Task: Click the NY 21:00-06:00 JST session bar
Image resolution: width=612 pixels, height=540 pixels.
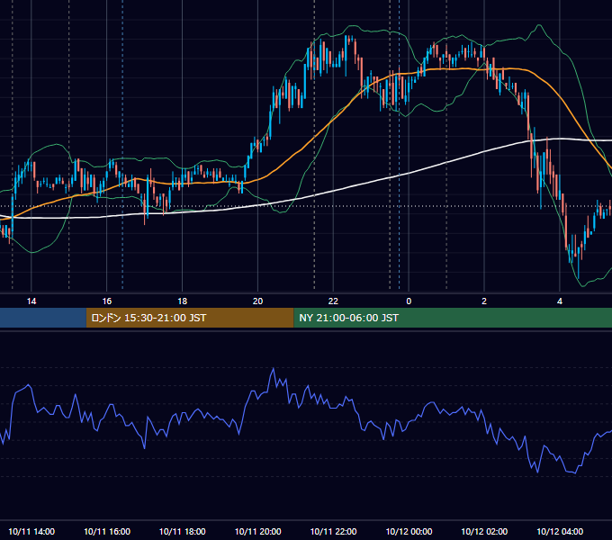Action: point(453,318)
